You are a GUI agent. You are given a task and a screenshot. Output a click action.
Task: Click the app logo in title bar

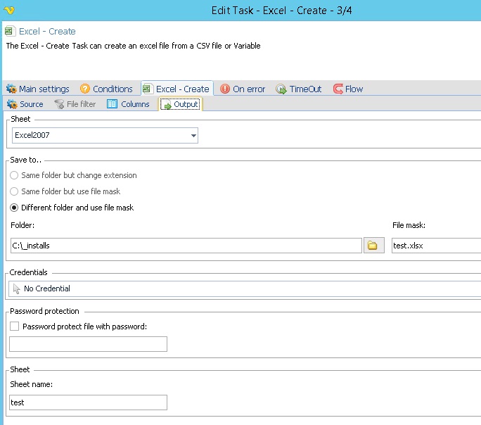click(x=8, y=11)
